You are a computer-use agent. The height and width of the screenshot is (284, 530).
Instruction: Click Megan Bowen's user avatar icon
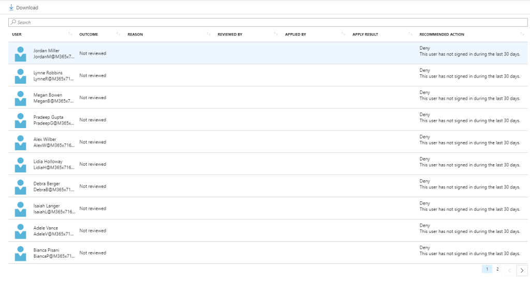click(20, 99)
